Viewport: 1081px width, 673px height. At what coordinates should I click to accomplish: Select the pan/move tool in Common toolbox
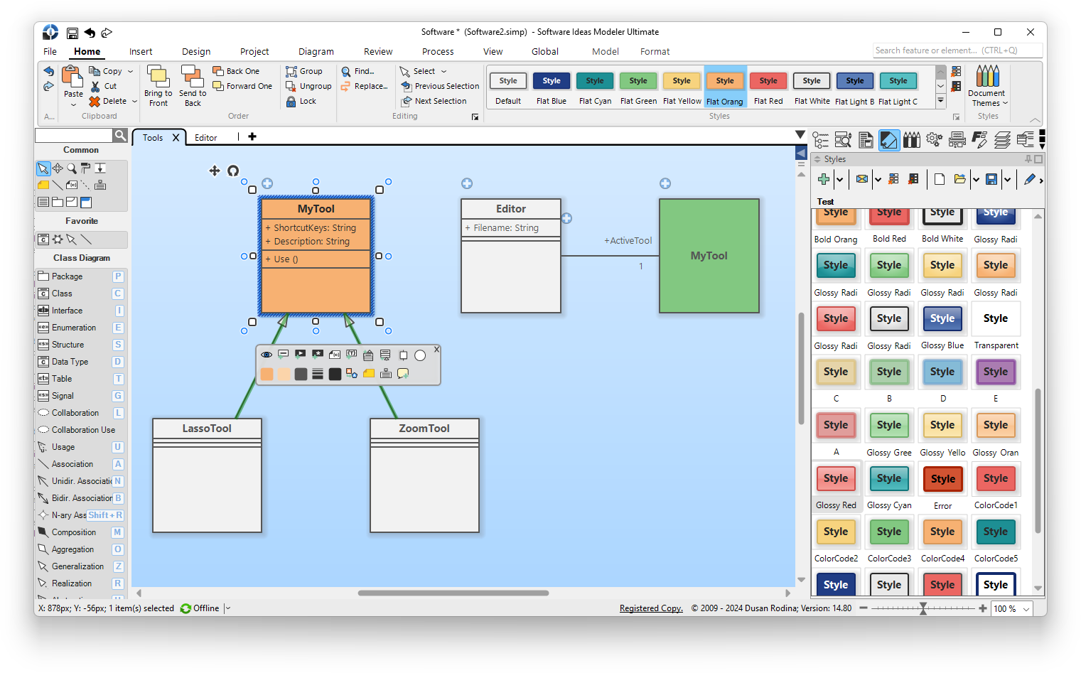(x=58, y=168)
